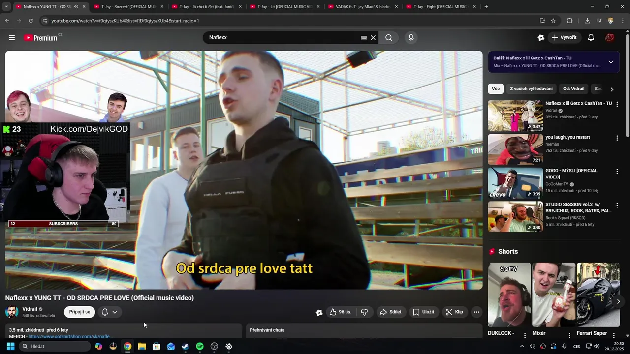Open you laugh, you restart thumbnail

tap(515, 149)
